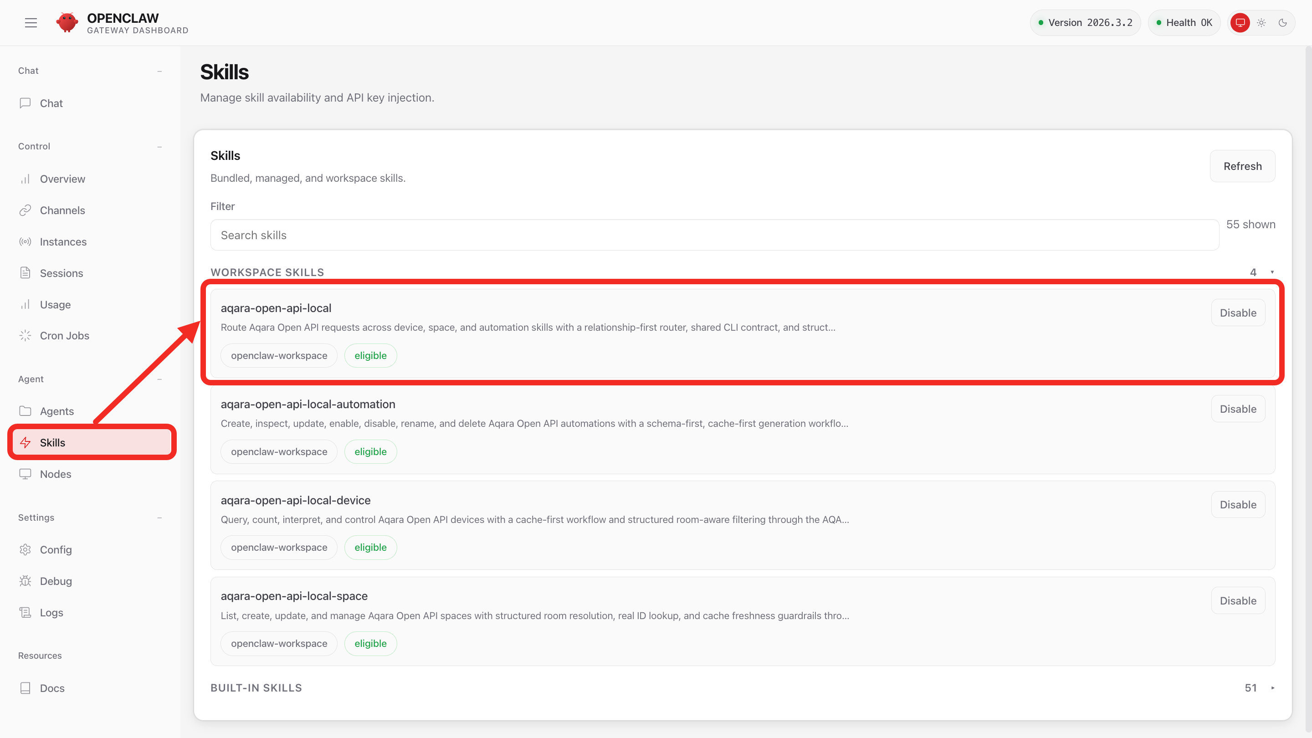Open the Debug page
This screenshot has width=1312, height=738.
(92, 581)
